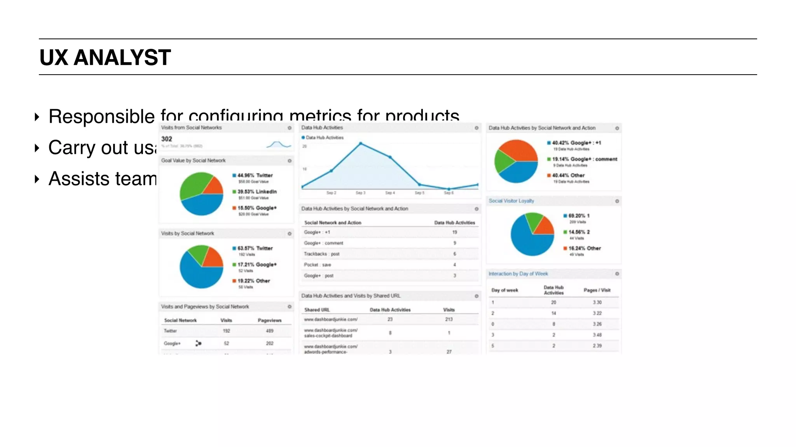
Task: Open gear settings on Data Hub Activities chart
Action: [477, 128]
